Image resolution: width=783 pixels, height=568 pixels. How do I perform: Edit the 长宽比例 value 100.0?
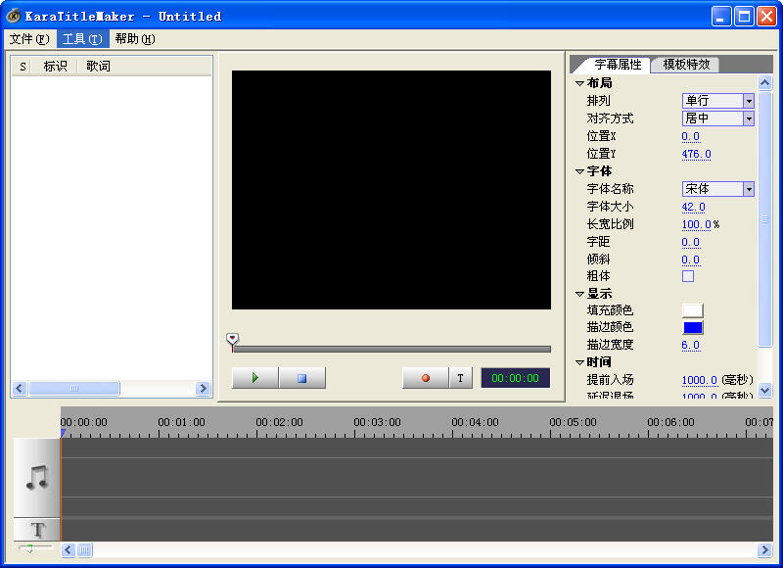tap(696, 224)
